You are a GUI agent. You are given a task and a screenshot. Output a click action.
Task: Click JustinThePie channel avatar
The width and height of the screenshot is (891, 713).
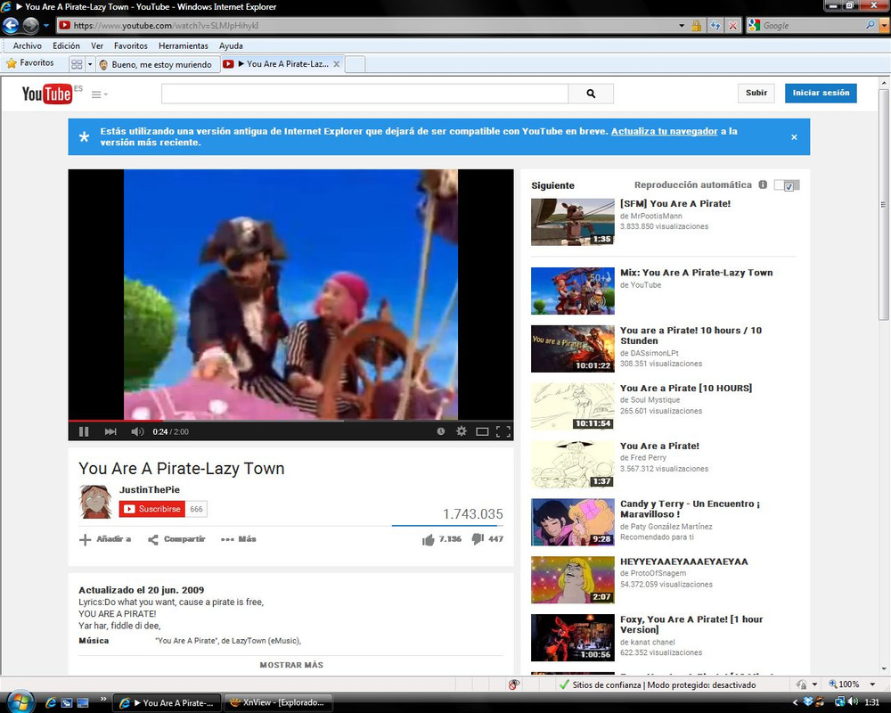pos(95,502)
